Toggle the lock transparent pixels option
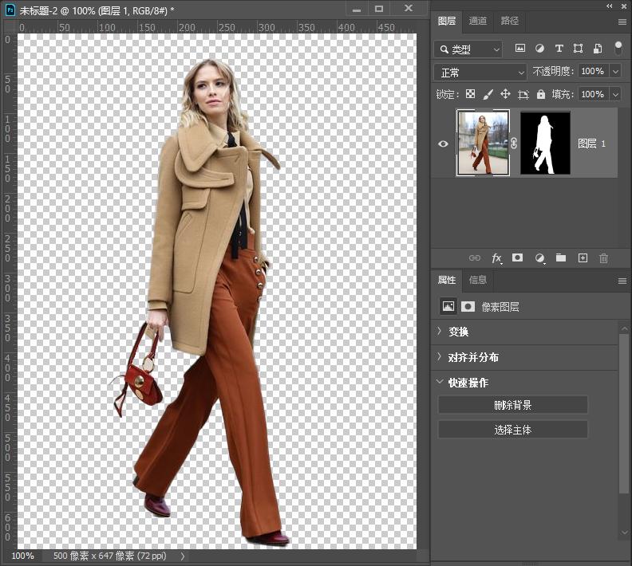Screen dimensions: 632x566 tap(470, 94)
